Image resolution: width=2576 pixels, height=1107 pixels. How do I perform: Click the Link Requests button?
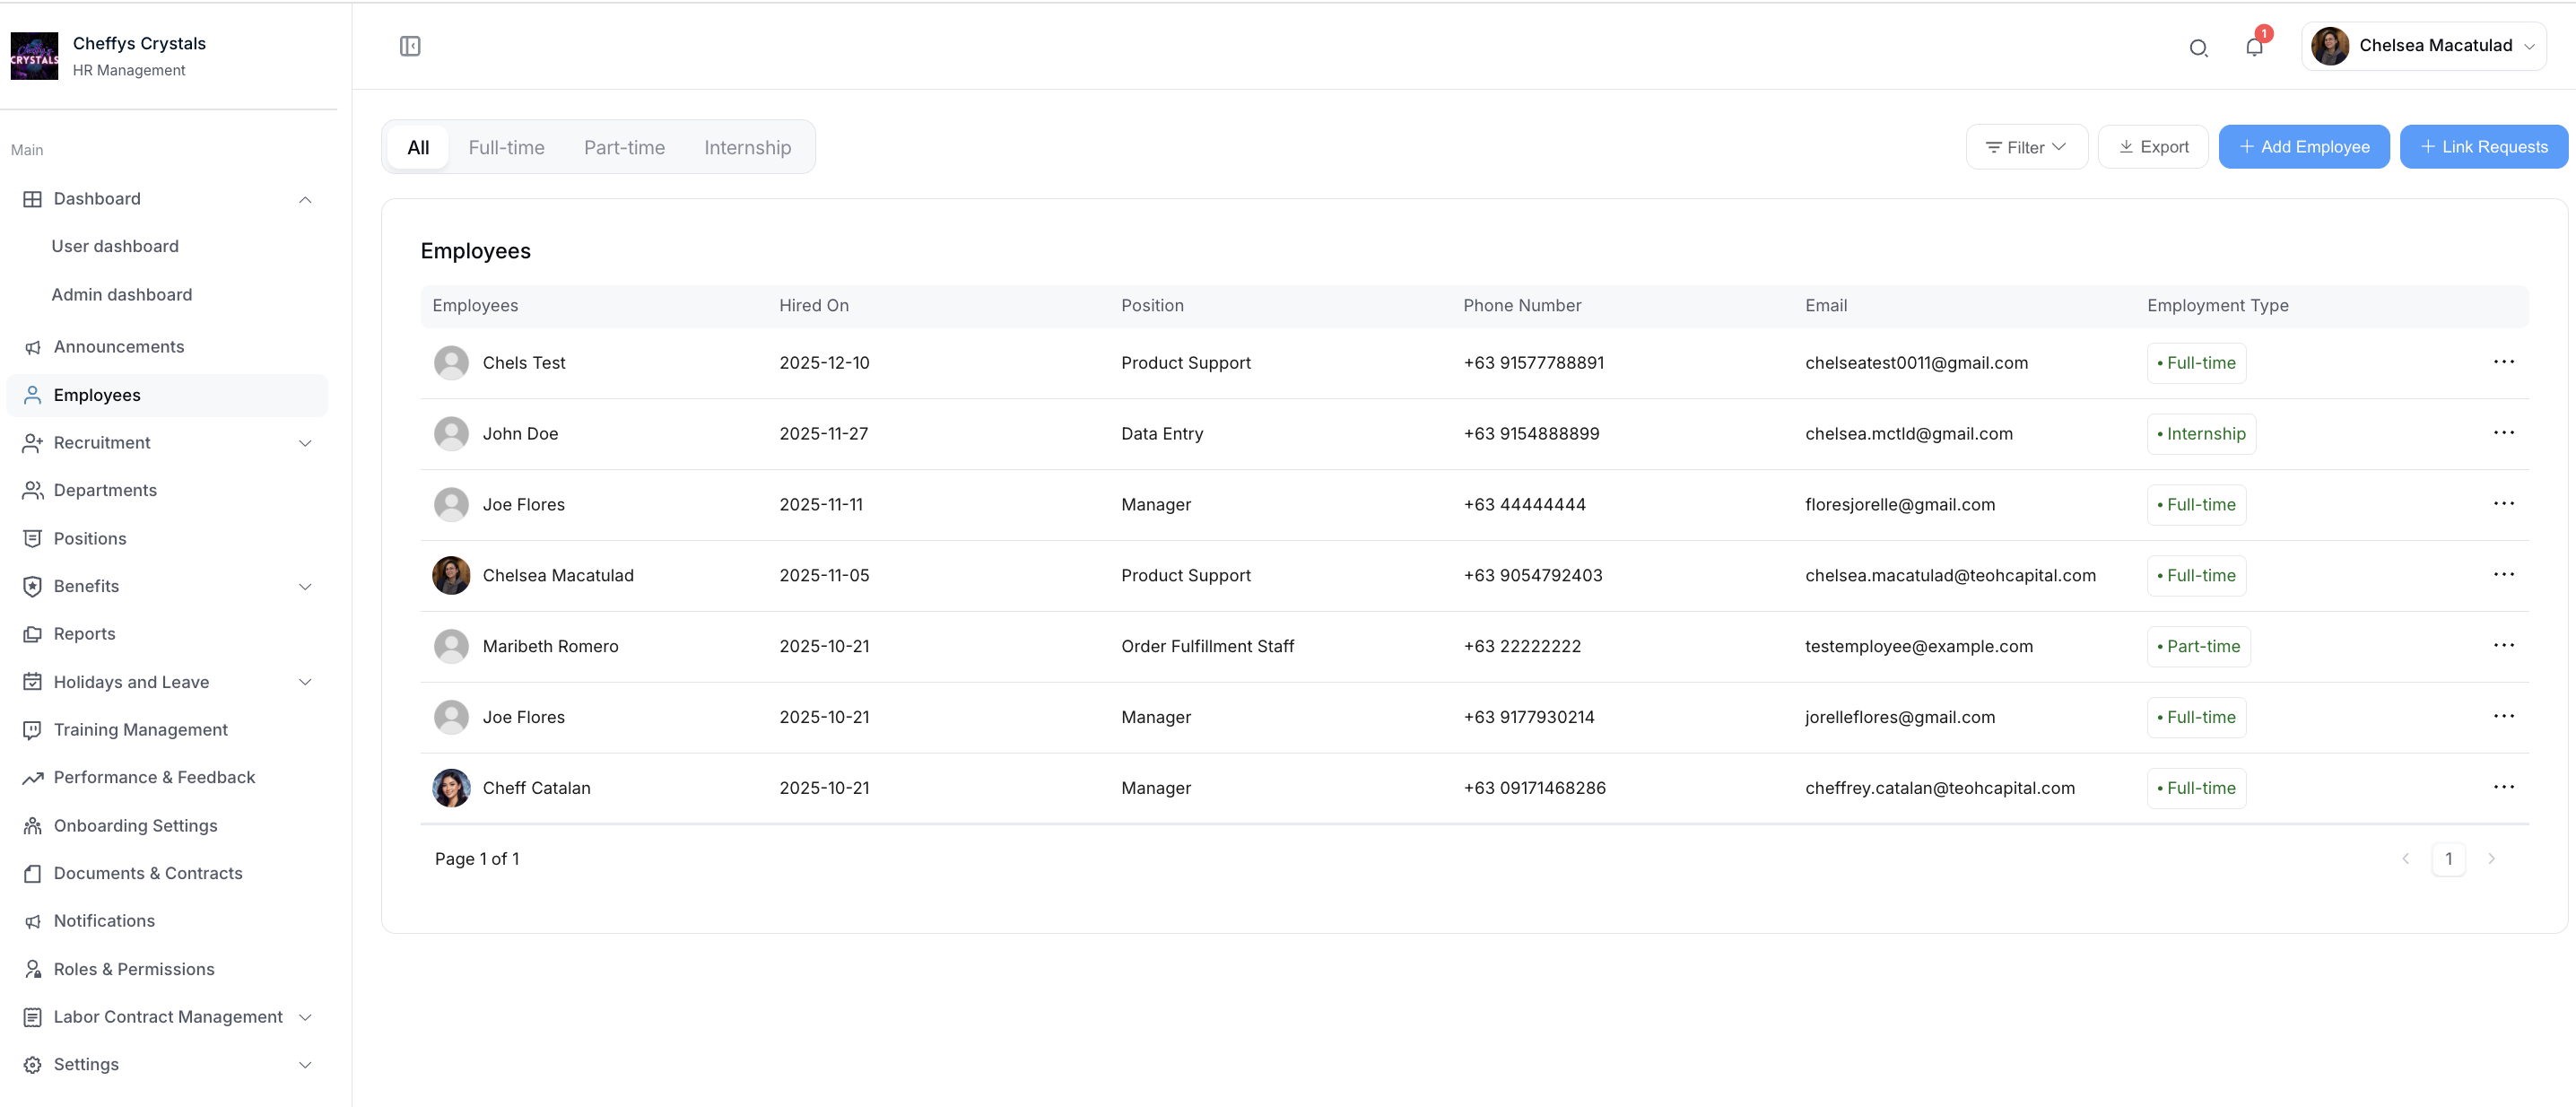click(2483, 147)
